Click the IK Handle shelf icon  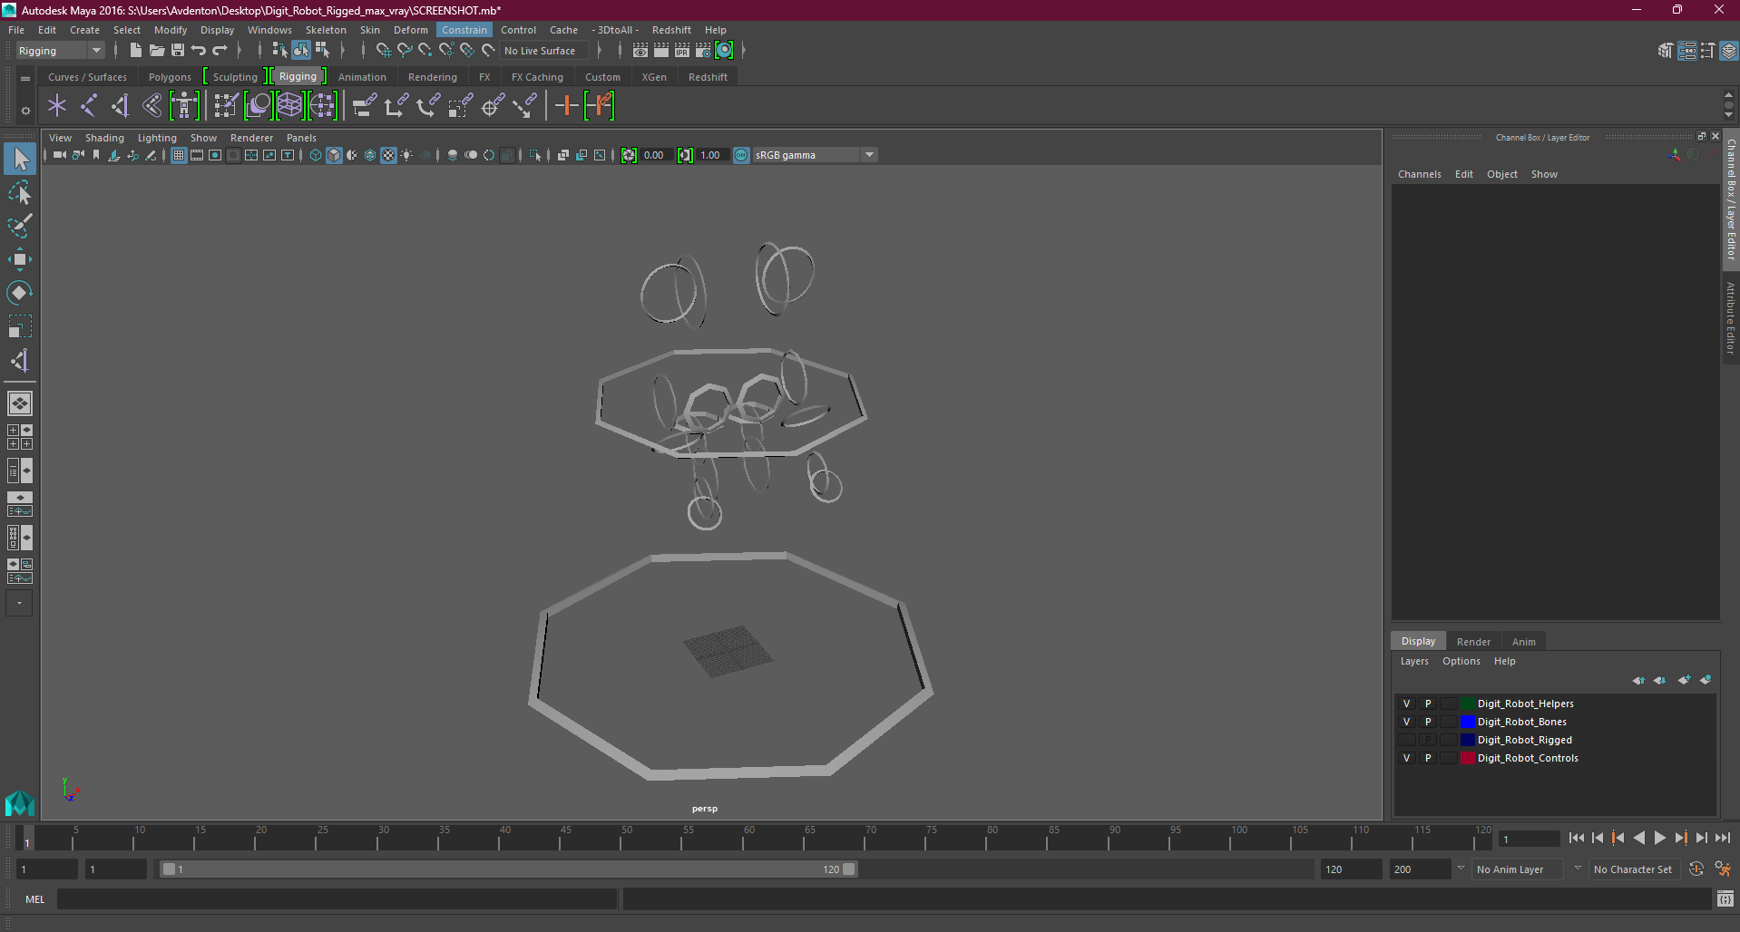pos(121,106)
